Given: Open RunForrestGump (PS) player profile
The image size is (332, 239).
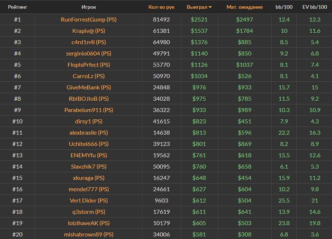Looking at the screenshot, I should 89,19.
